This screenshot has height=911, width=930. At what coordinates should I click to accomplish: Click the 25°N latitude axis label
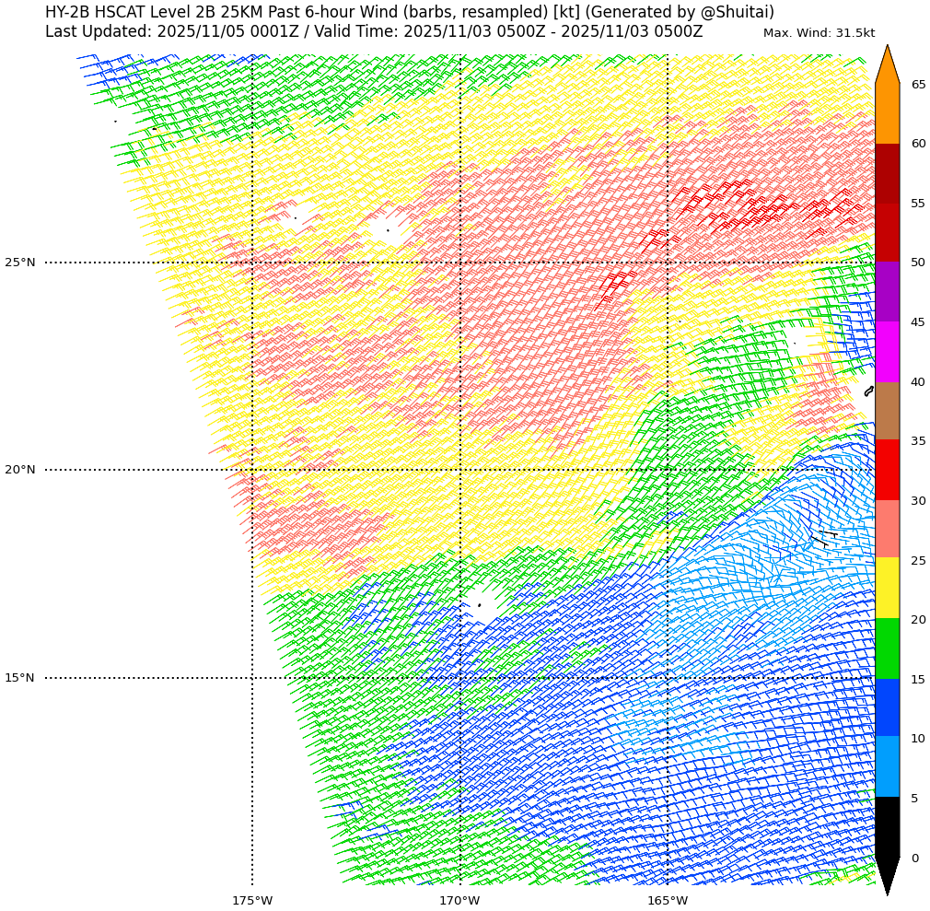point(20,263)
